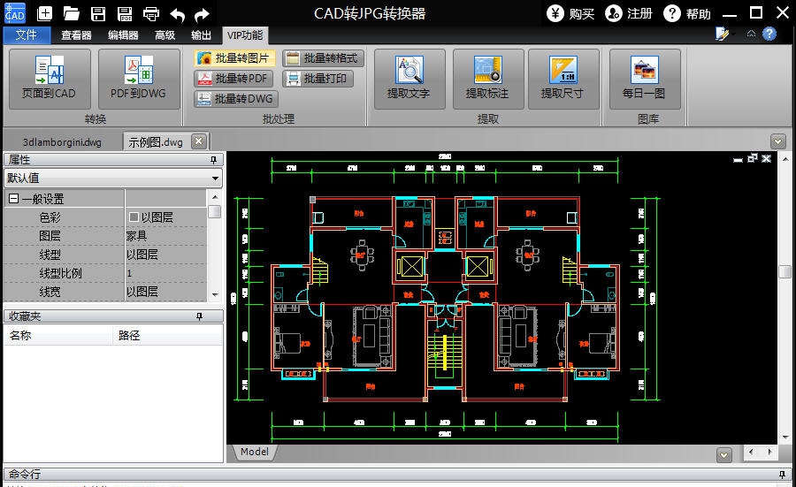Click the 购买 purchase button
This screenshot has width=796, height=487.
coord(570,13)
